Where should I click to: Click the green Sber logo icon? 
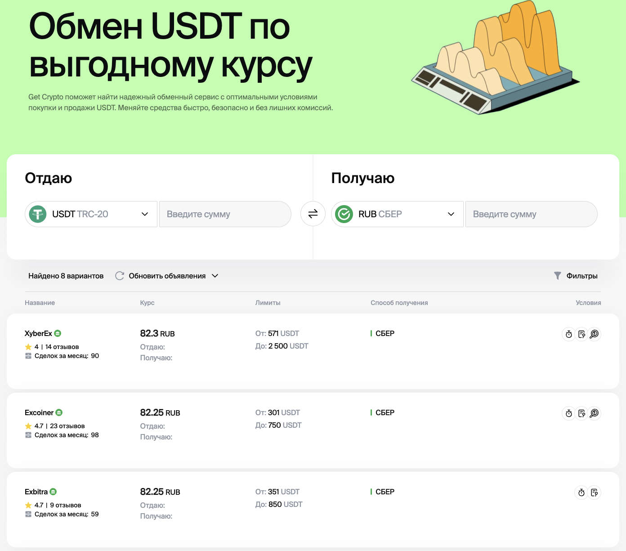[x=344, y=214]
